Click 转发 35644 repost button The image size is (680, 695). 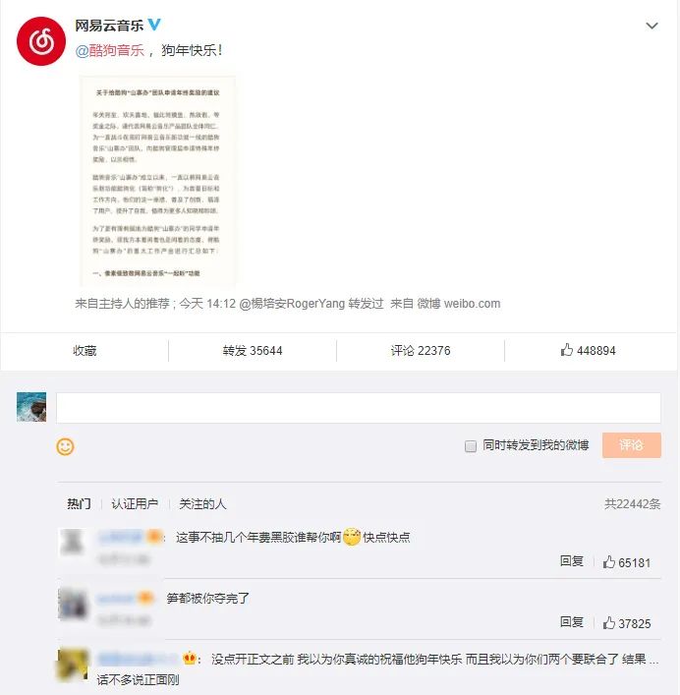point(253,351)
